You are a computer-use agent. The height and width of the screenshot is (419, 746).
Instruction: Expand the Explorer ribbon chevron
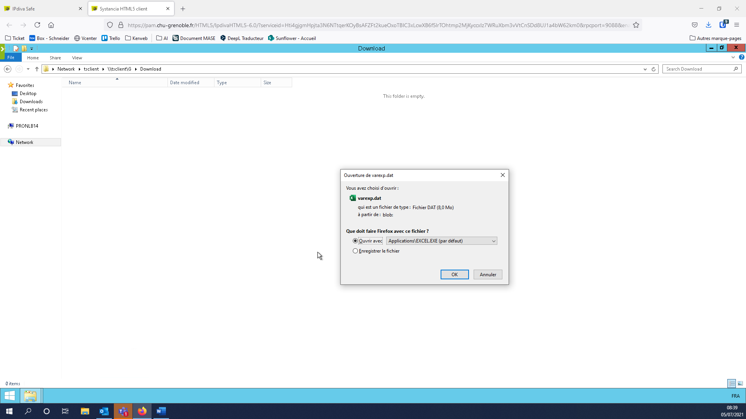coord(733,57)
